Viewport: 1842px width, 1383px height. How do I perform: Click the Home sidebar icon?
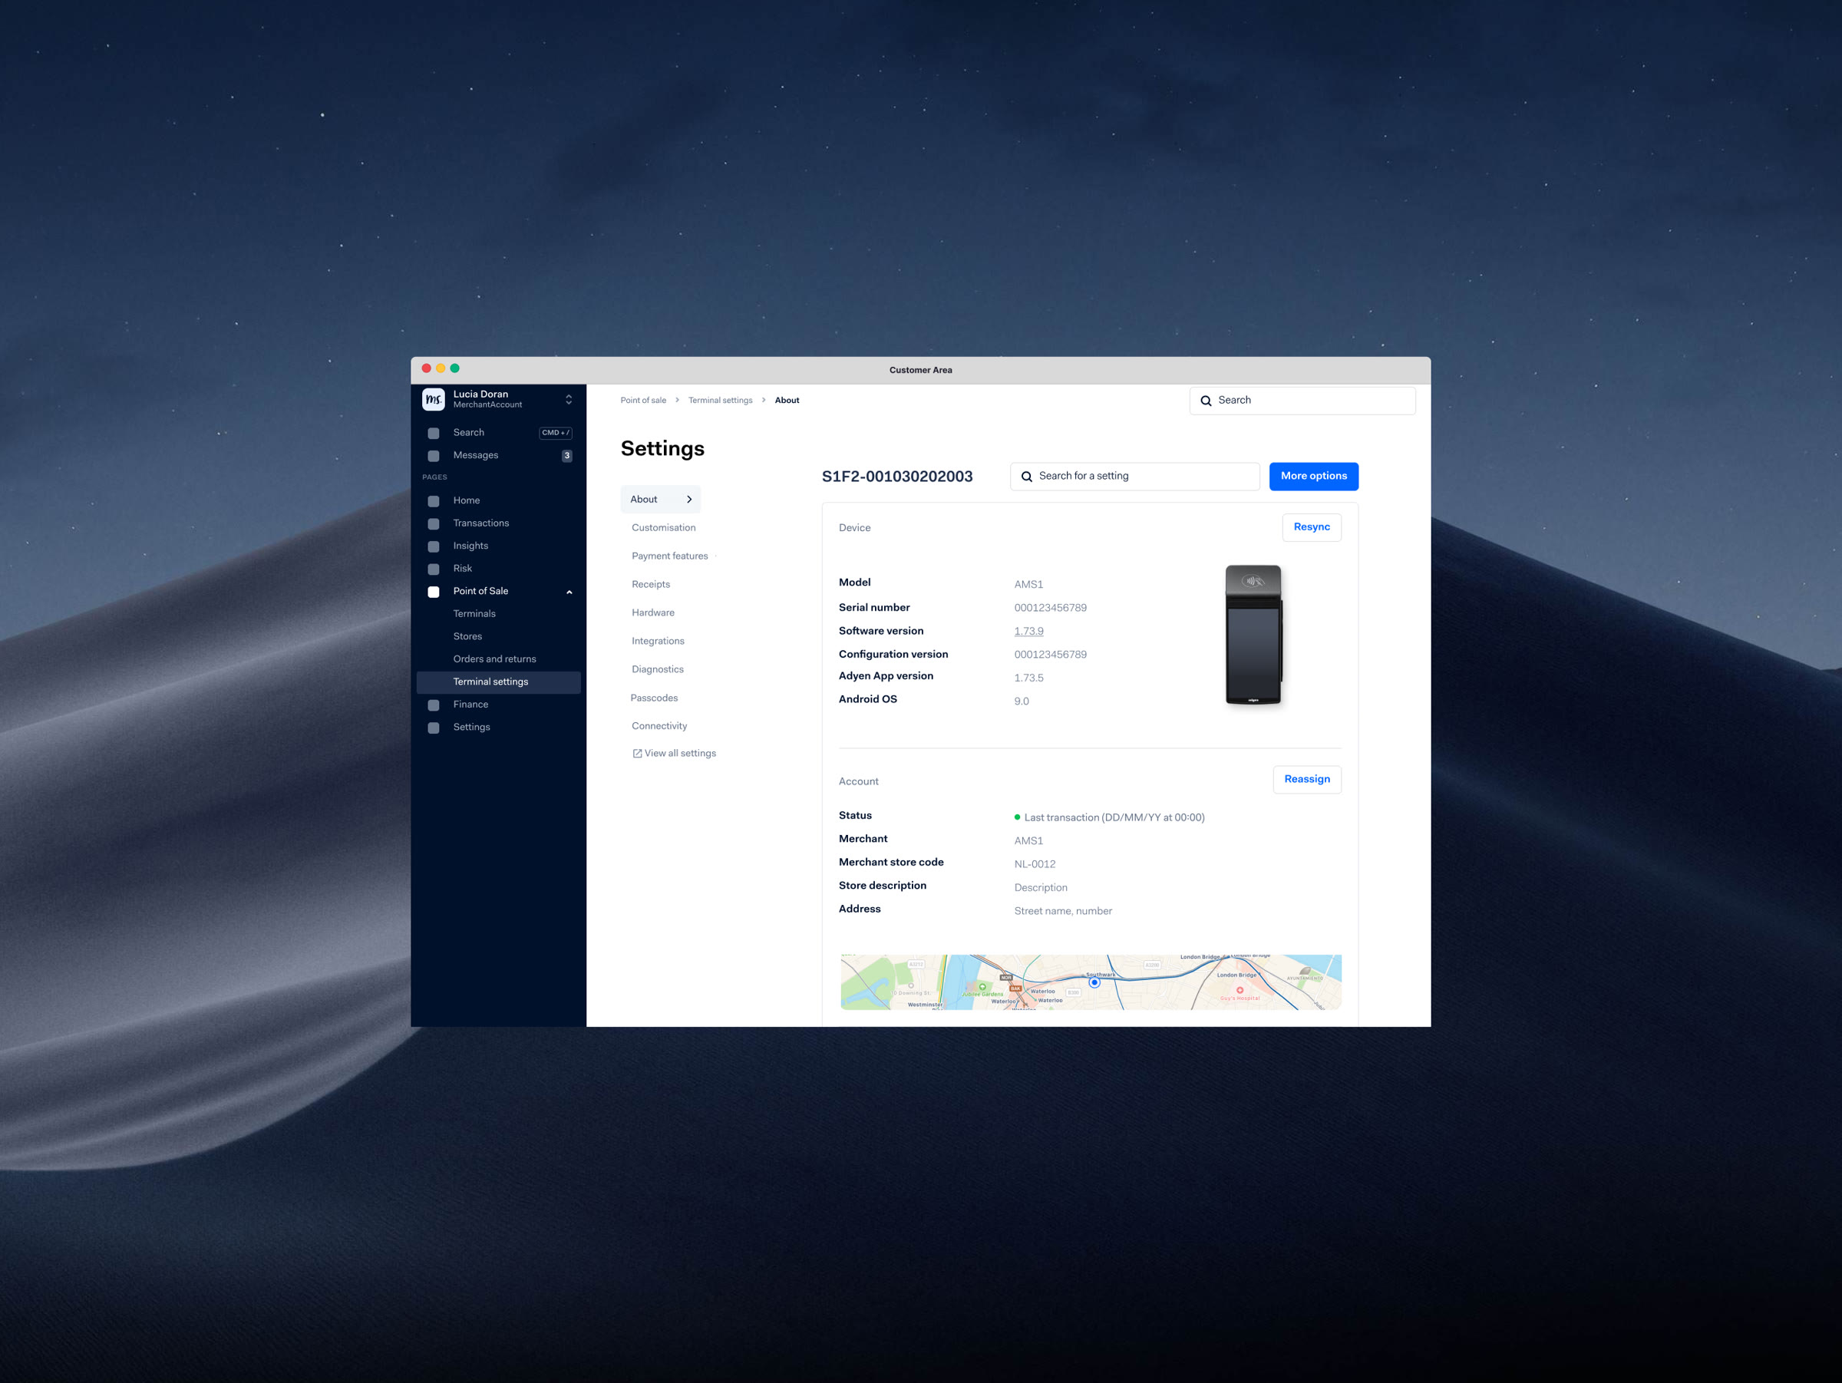coord(434,501)
